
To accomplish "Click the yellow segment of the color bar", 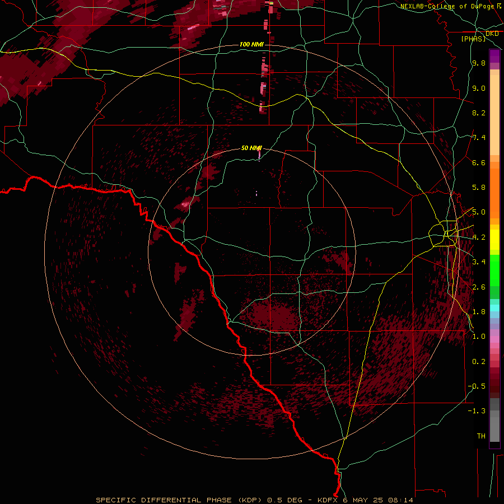I will [494, 240].
